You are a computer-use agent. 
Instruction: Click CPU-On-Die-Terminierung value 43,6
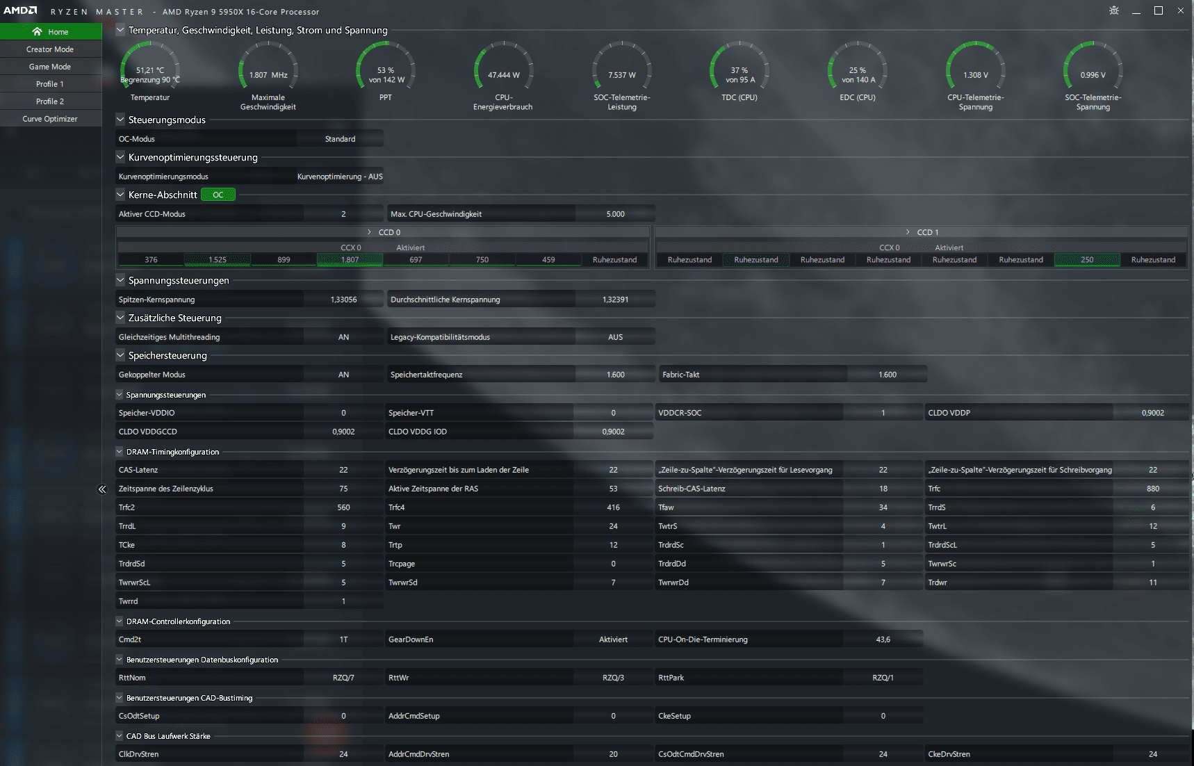pos(883,639)
